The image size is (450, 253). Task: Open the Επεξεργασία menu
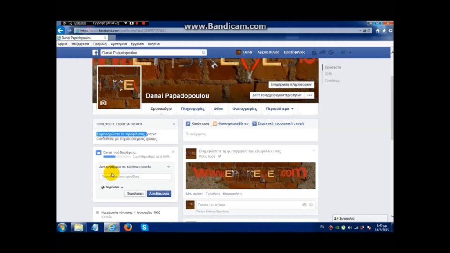click(80, 44)
